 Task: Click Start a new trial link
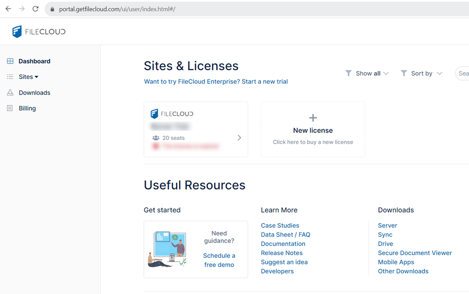(x=265, y=82)
